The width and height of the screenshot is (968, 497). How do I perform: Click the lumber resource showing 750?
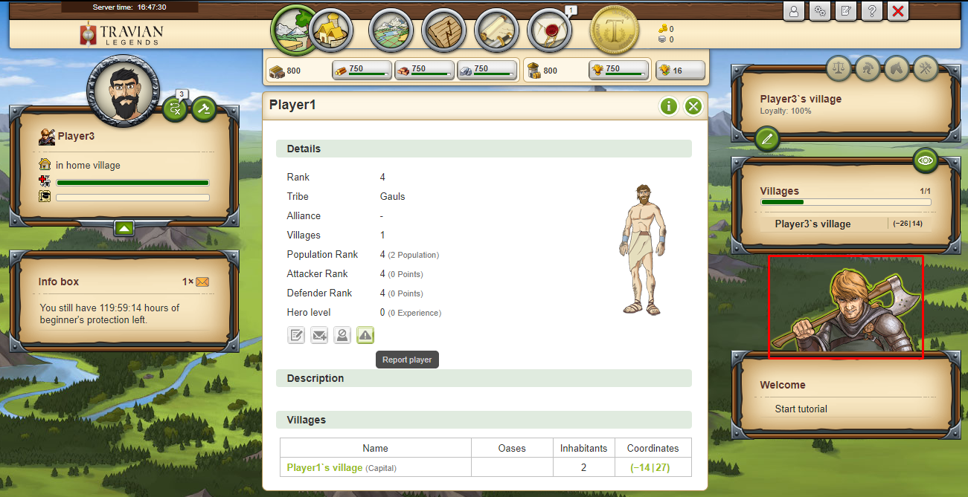(x=362, y=70)
